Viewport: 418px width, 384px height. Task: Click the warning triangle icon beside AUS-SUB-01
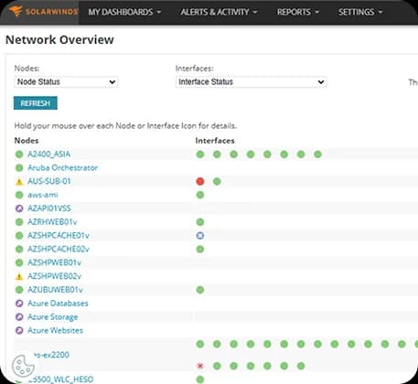click(x=19, y=182)
